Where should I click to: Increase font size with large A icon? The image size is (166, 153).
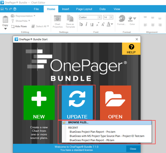coord(103,24)
